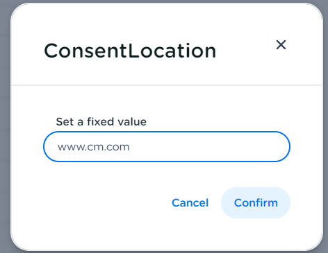Click the gray backdrop outside the dialog
The height and width of the screenshot is (253, 328).
4,127
